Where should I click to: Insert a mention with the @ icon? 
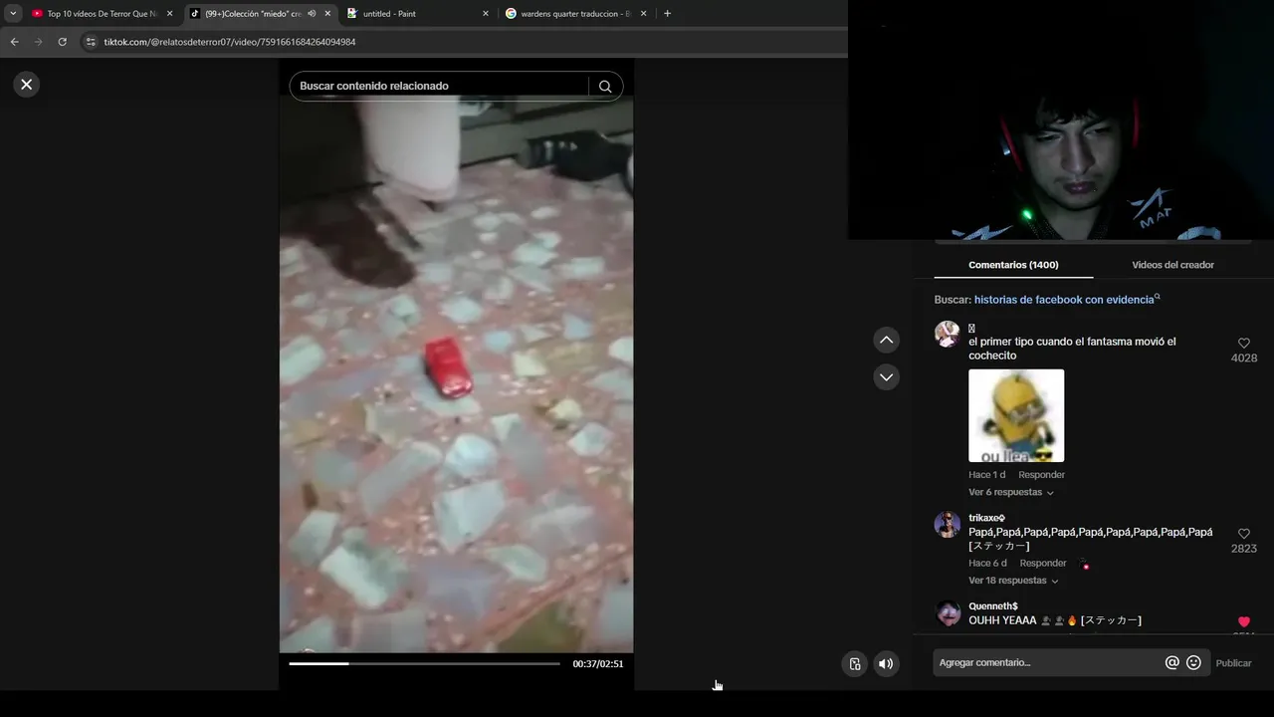click(x=1171, y=663)
